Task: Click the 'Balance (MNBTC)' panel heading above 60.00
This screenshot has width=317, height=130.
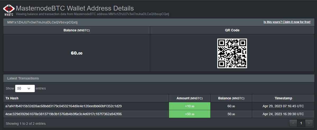Action: pyautogui.click(x=77, y=30)
